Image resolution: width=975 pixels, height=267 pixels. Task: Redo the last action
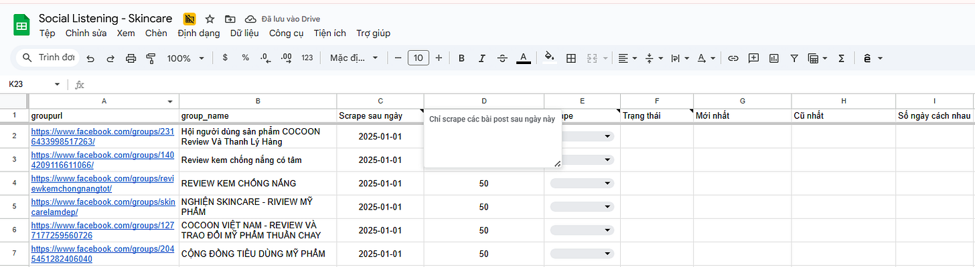click(x=110, y=58)
